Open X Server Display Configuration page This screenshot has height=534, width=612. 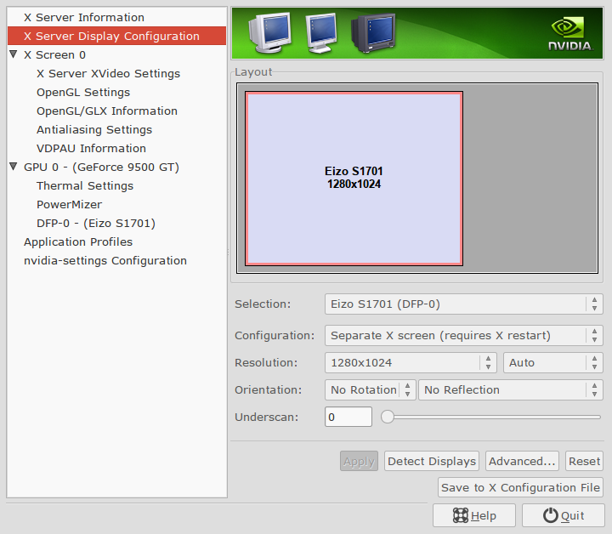[116, 36]
